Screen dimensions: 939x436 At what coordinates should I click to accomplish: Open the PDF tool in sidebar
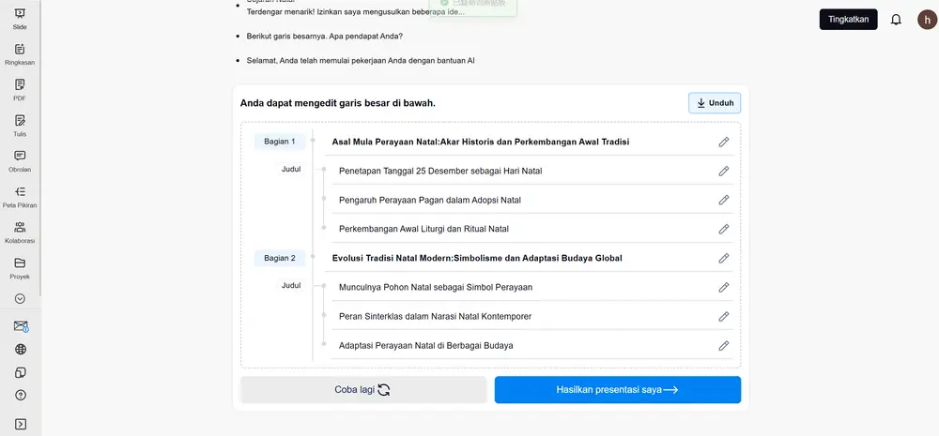(20, 90)
